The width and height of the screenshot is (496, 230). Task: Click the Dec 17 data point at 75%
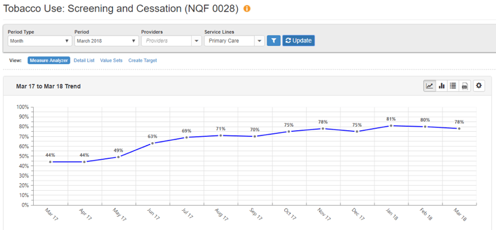357,132
